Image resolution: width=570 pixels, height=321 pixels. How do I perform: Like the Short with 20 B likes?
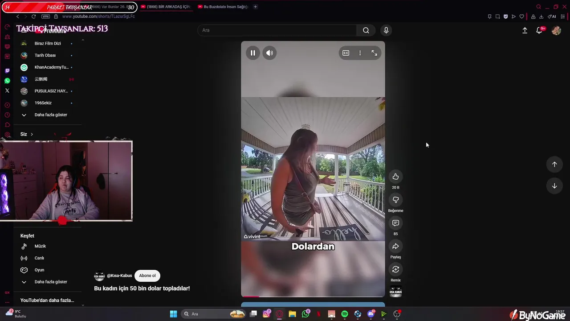[395, 177]
